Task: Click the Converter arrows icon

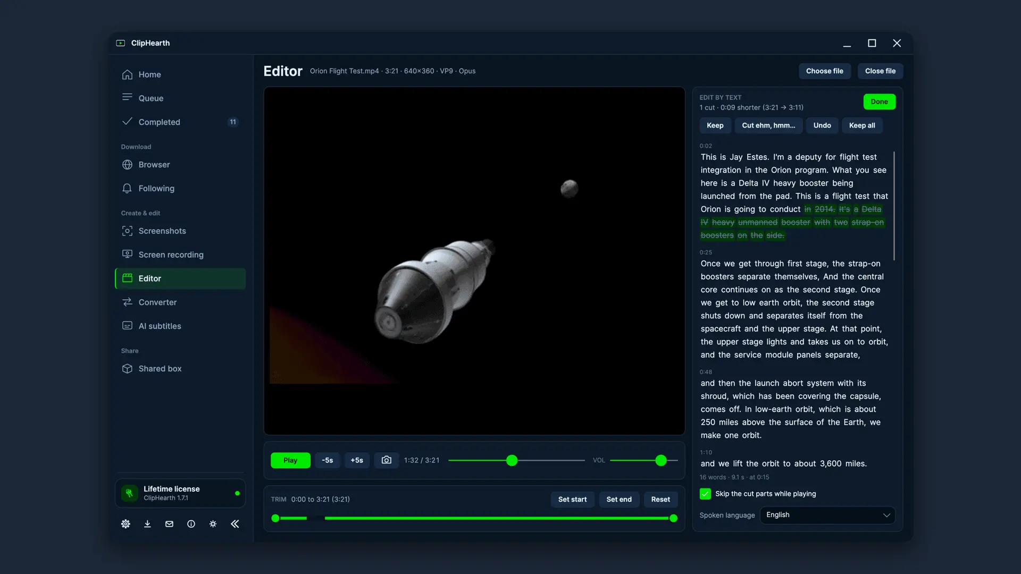Action: 127,302
